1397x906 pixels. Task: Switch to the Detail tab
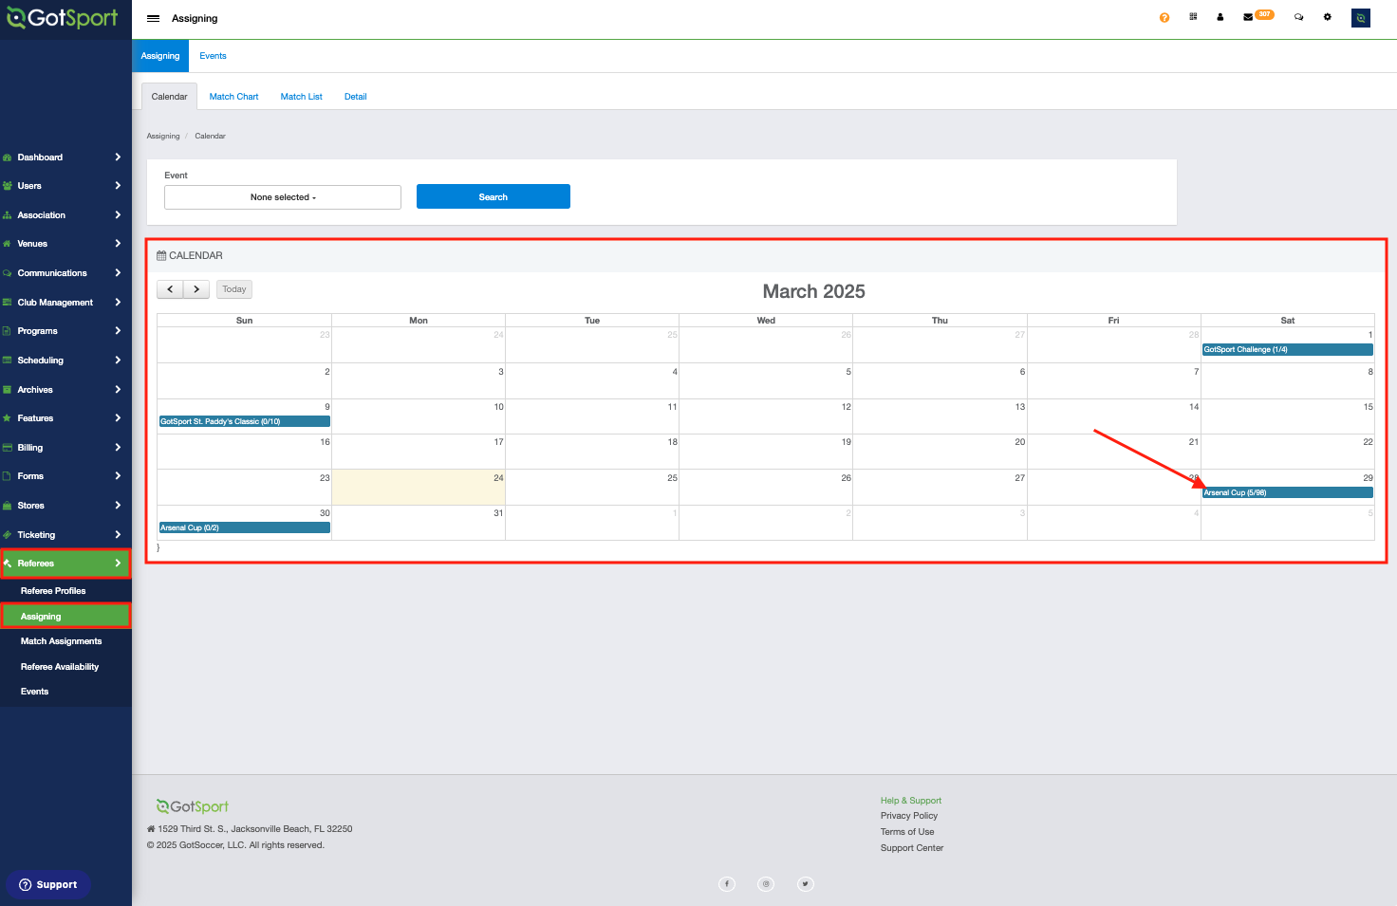tap(356, 97)
